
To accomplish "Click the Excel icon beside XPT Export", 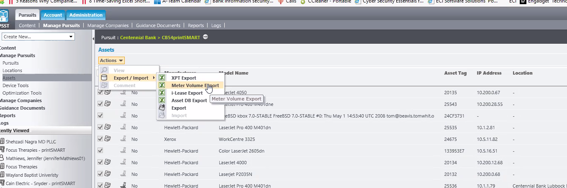I will [x=162, y=78].
